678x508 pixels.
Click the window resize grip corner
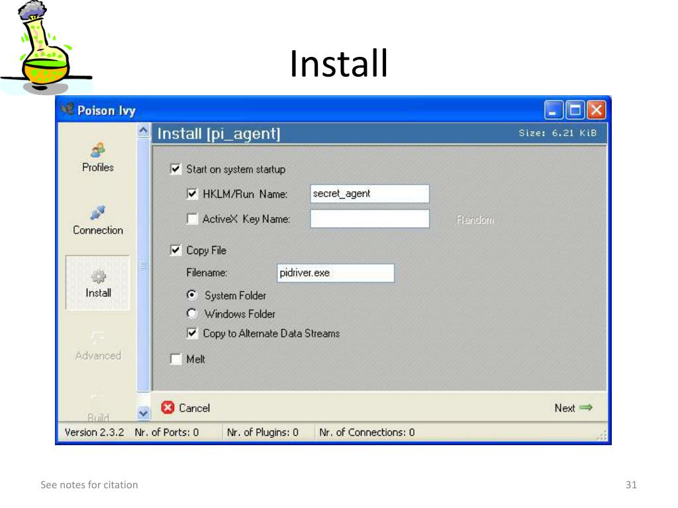coord(602,435)
